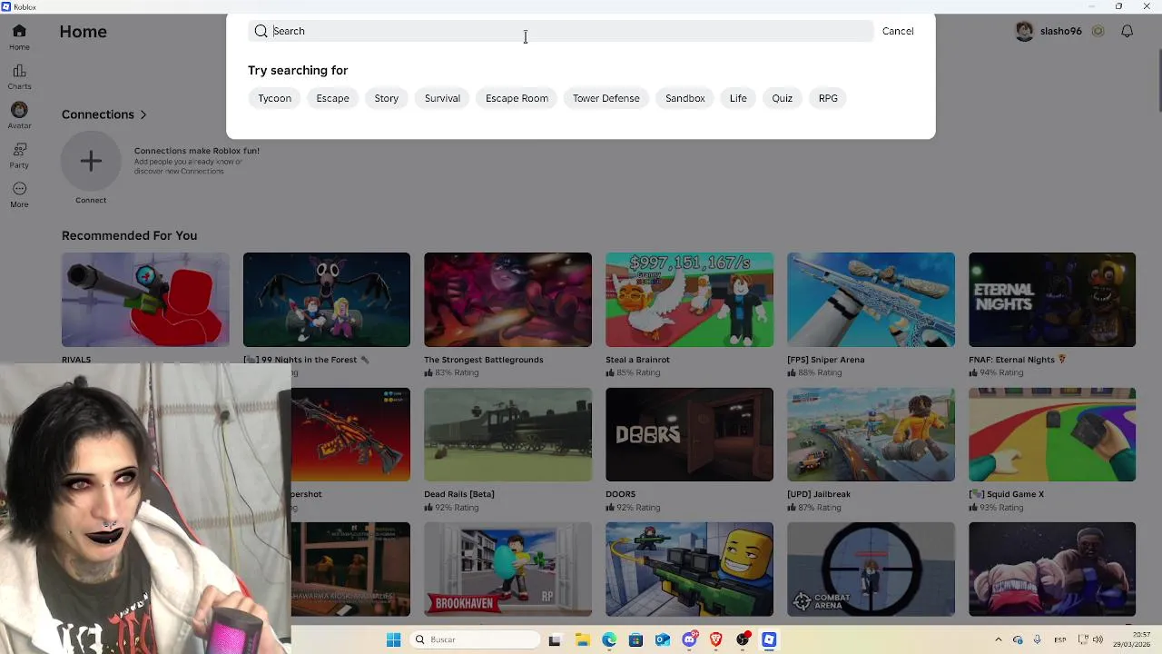The width and height of the screenshot is (1162, 654).
Task: Open the yellow-helmet sniper game thumbnail
Action: (x=689, y=570)
